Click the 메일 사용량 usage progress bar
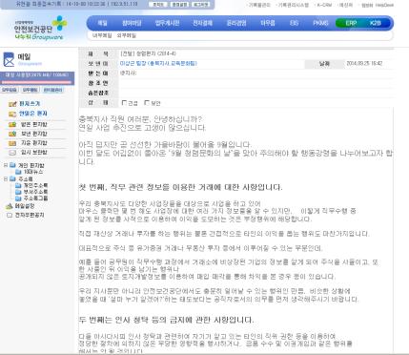Viewport: 409px width, 355px height. point(36,82)
